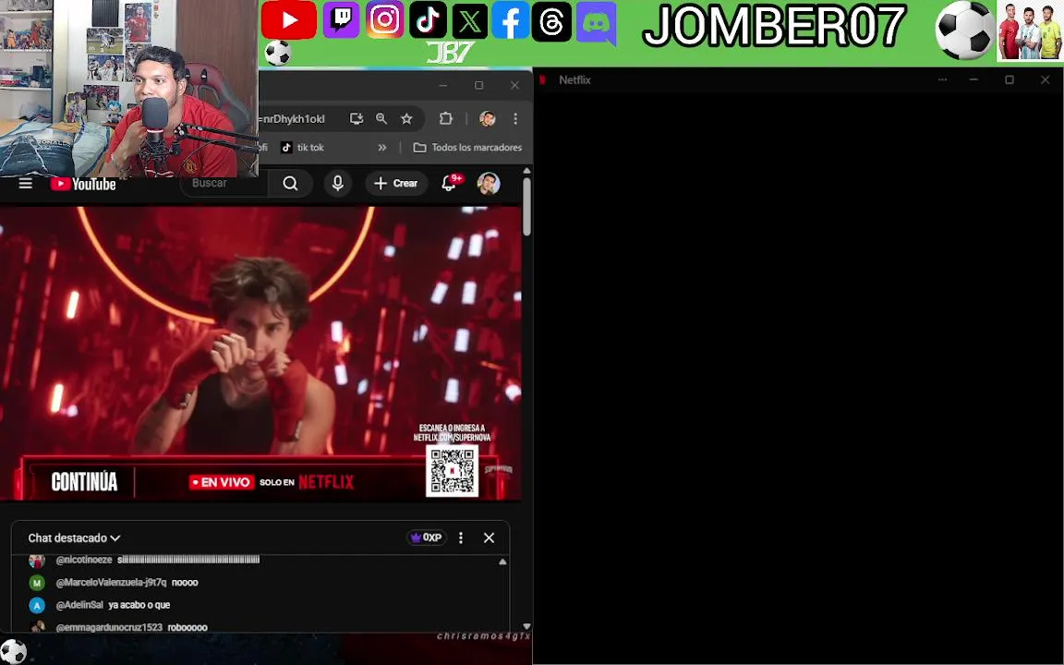
Task: Open Chrome's install app icon in address bar
Action: pos(357,119)
